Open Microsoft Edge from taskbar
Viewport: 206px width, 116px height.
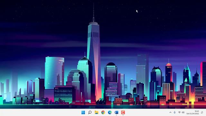point(110,112)
